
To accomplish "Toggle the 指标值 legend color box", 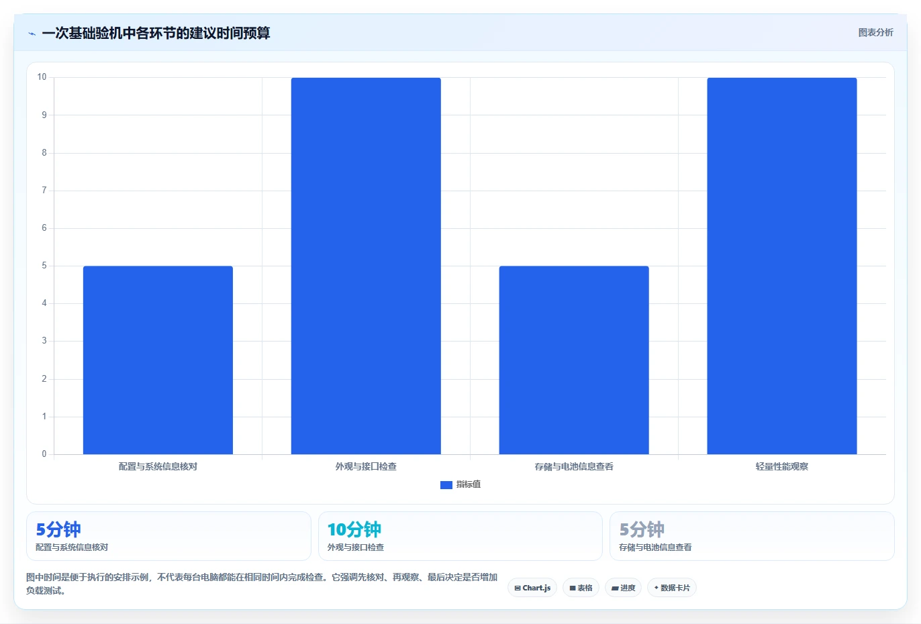I will pos(446,484).
